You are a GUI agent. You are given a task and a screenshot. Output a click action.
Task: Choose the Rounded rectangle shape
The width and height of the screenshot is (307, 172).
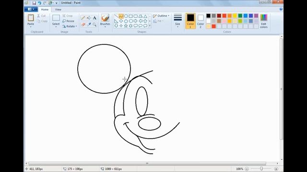coord(136,16)
